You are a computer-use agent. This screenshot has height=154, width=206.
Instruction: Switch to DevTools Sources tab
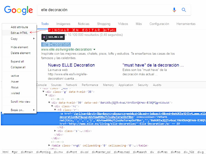coord(56,85)
